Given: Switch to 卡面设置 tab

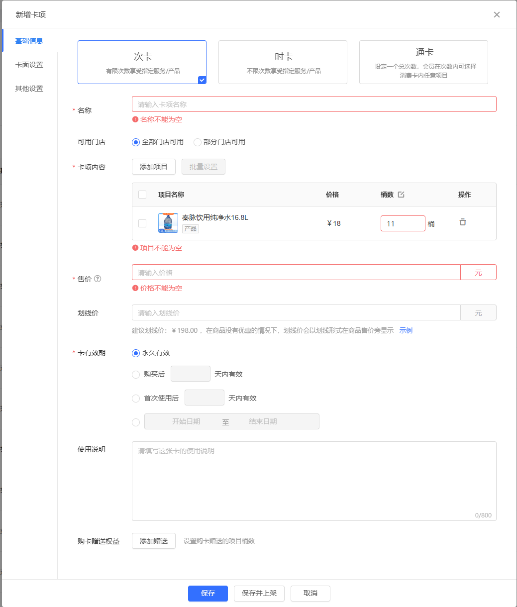Looking at the screenshot, I should point(29,65).
